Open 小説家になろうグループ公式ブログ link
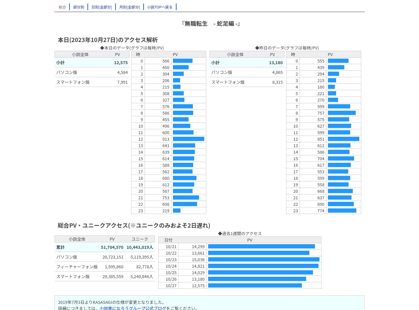 tap(133, 308)
